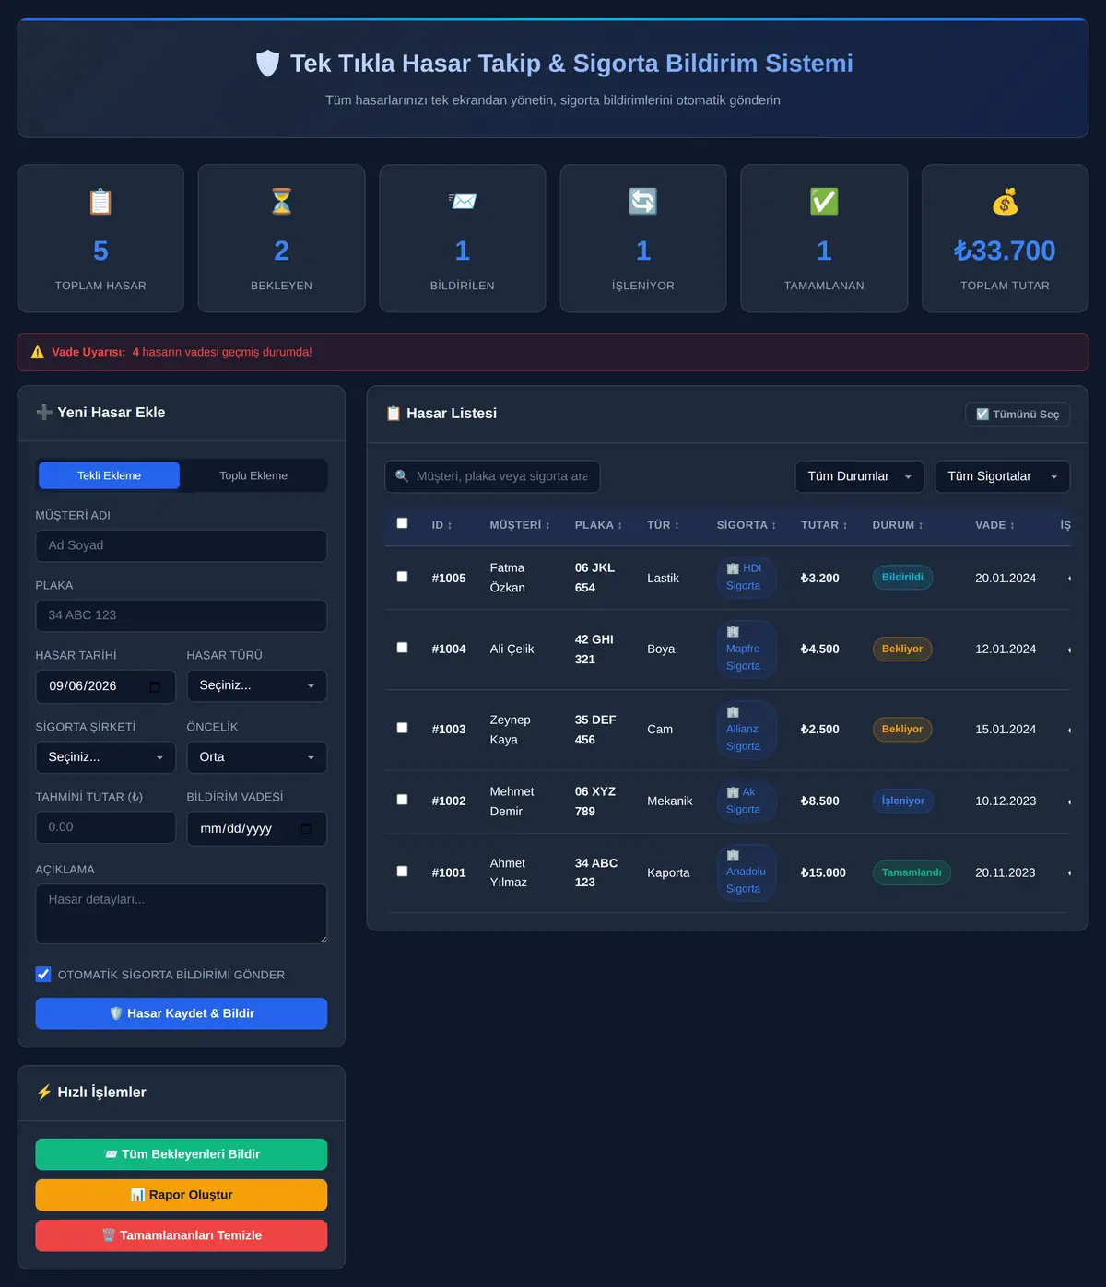Open the Tüm Sigortalar filter dropdown
1106x1287 pixels.
point(1003,476)
